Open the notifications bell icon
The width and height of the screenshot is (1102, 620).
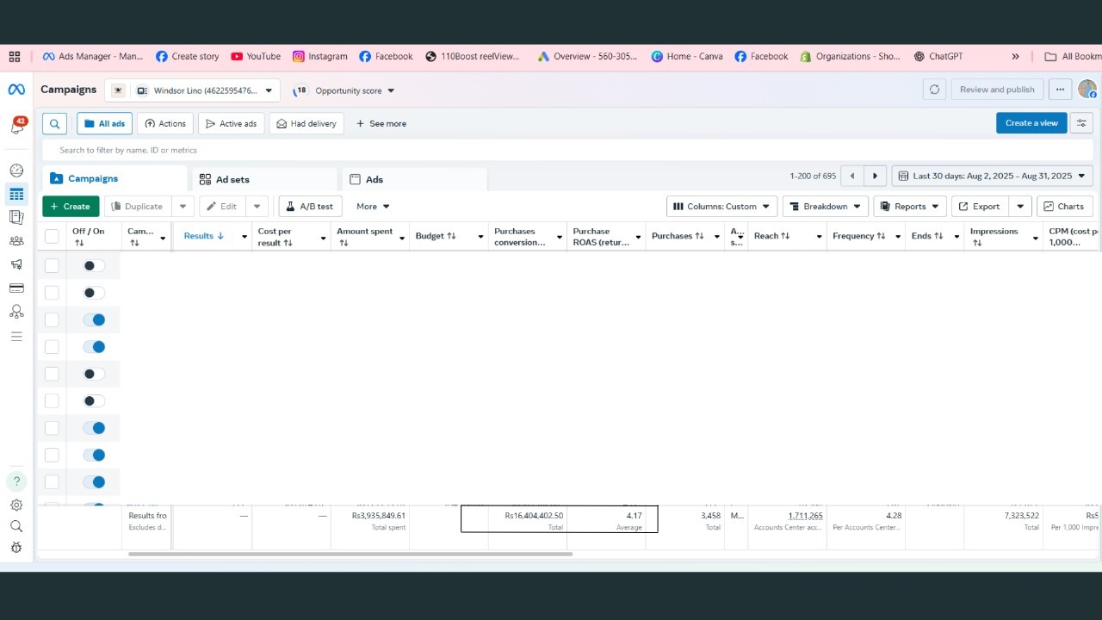16,127
